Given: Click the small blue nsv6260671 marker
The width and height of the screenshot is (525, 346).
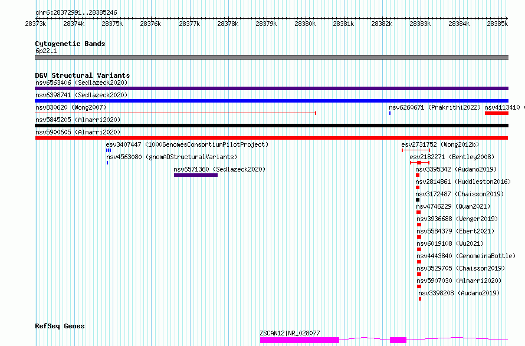Looking at the screenshot, I should coord(390,113).
